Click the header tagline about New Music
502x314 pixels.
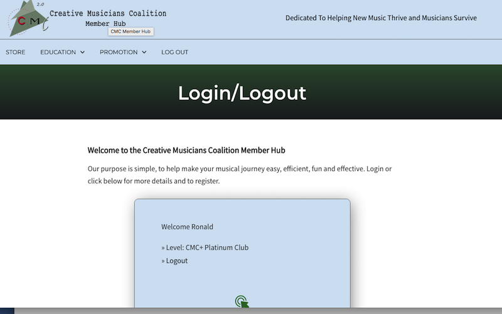pyautogui.click(x=381, y=18)
